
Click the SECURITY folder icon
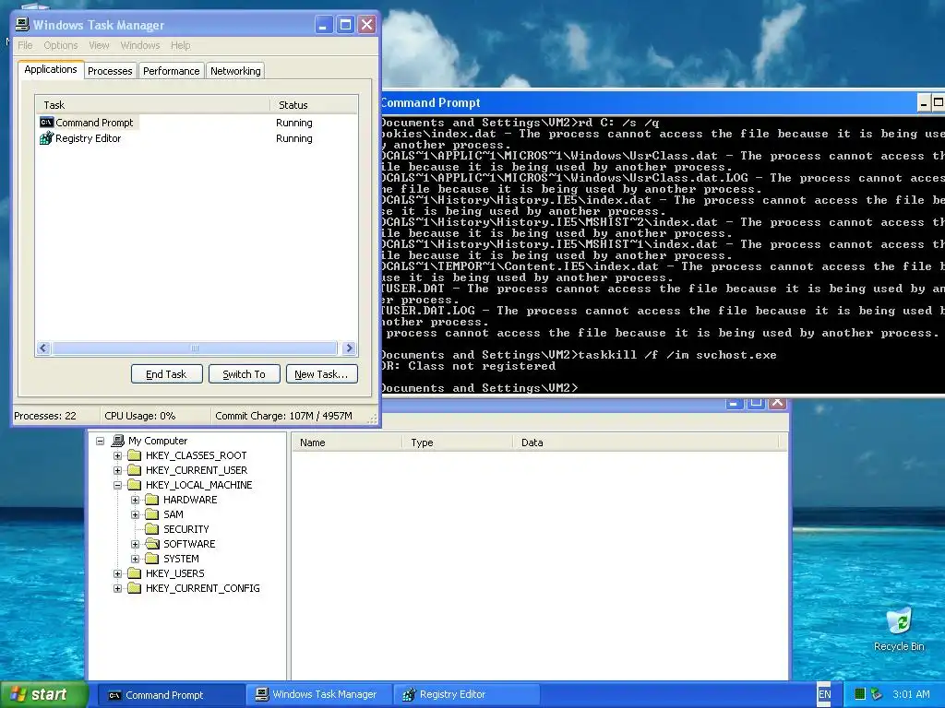(x=152, y=529)
